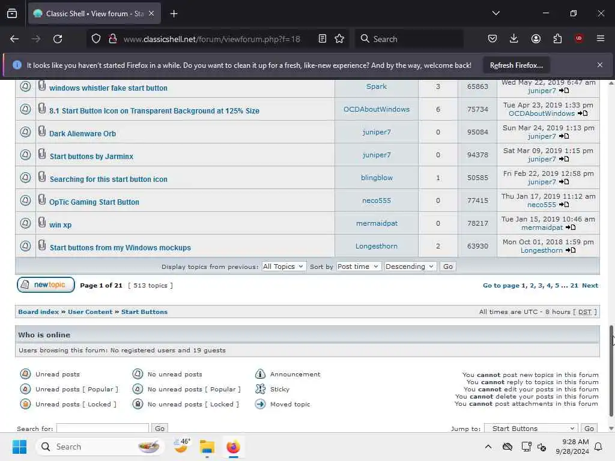
Task: Click the Refresh Firefox button
Action: [516, 65]
